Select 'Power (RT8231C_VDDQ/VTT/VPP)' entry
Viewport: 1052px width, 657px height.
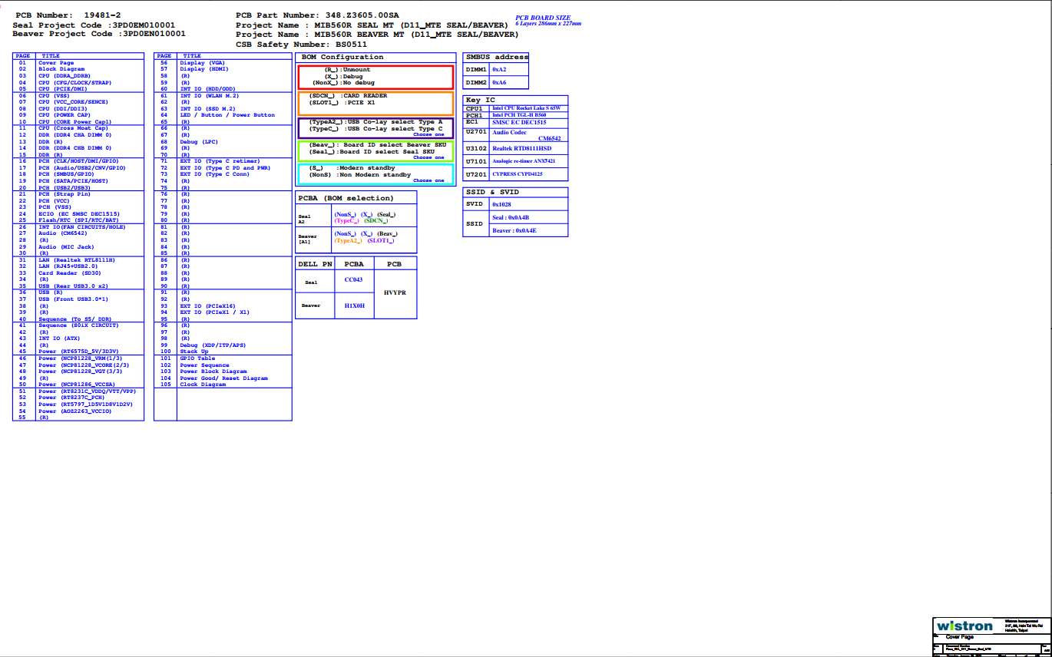click(87, 391)
